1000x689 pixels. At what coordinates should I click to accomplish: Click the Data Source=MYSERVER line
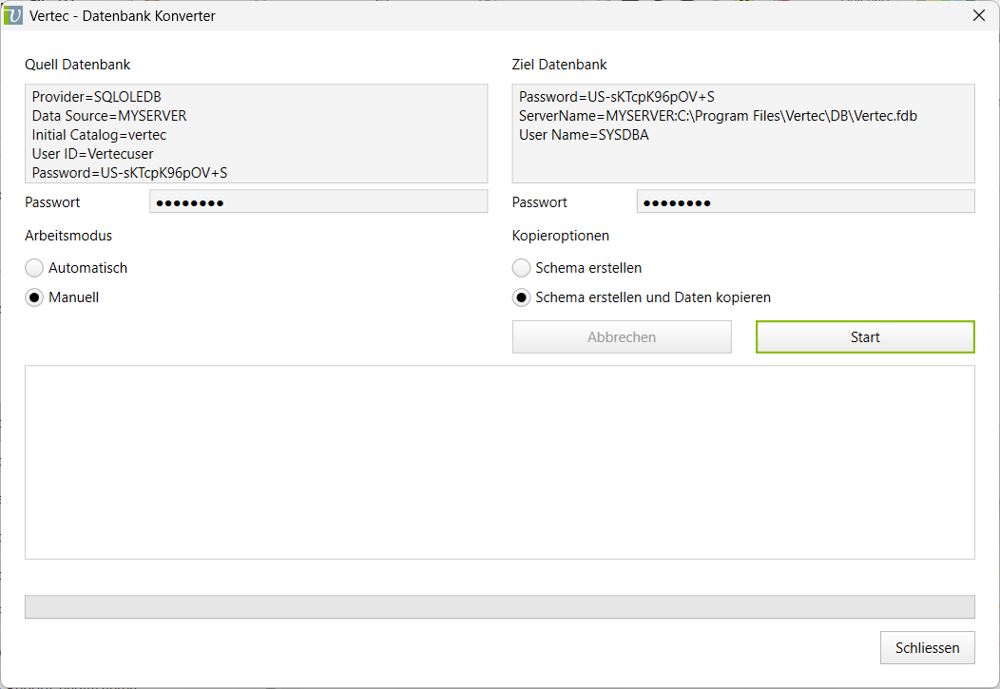click(x=109, y=116)
